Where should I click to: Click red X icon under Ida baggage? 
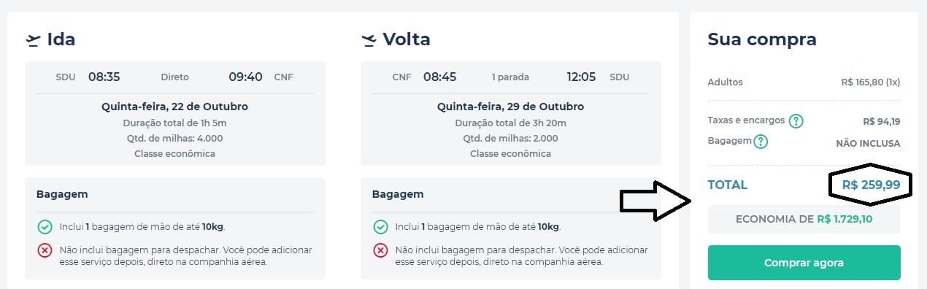(45, 250)
